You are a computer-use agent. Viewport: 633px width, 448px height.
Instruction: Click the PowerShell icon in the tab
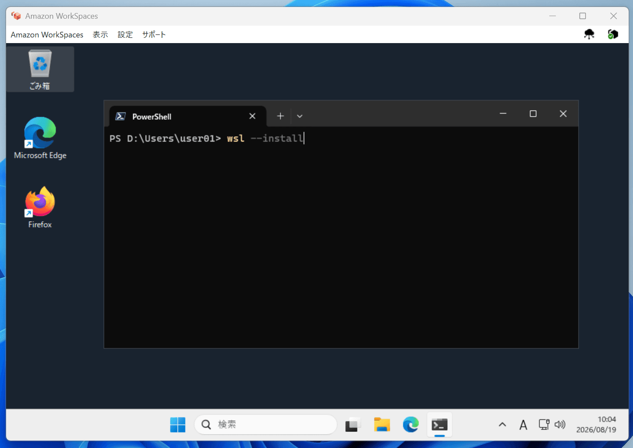click(120, 116)
